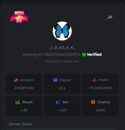Select the Betting ID number
Image resolution: width=125 pixels, height=130 pixels.
[62, 54]
